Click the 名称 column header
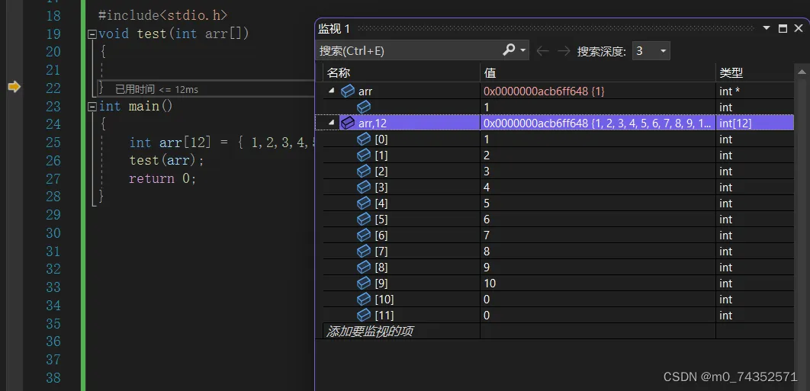The height and width of the screenshot is (391, 810). pyautogui.click(x=401, y=73)
